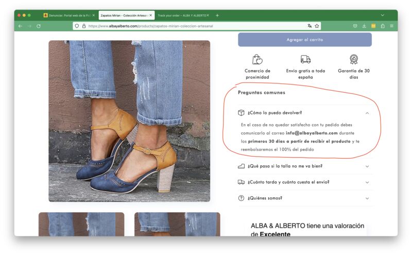
Task: Open the downloads panel
Action: point(364,26)
